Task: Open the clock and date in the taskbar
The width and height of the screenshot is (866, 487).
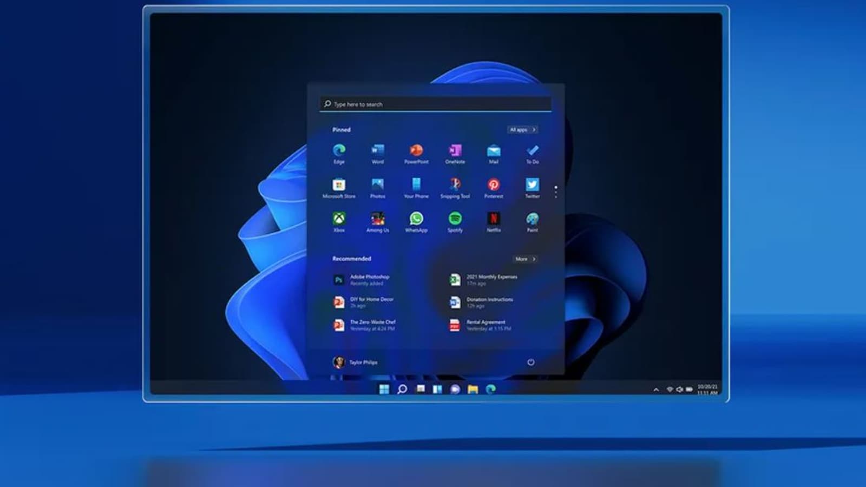Action: point(707,390)
